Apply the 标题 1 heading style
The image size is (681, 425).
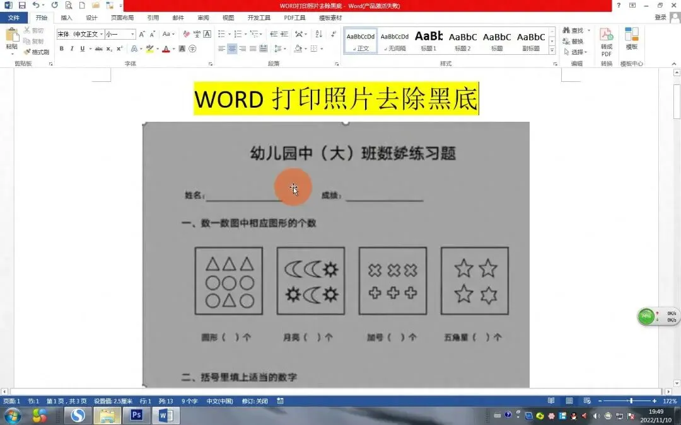click(429, 41)
